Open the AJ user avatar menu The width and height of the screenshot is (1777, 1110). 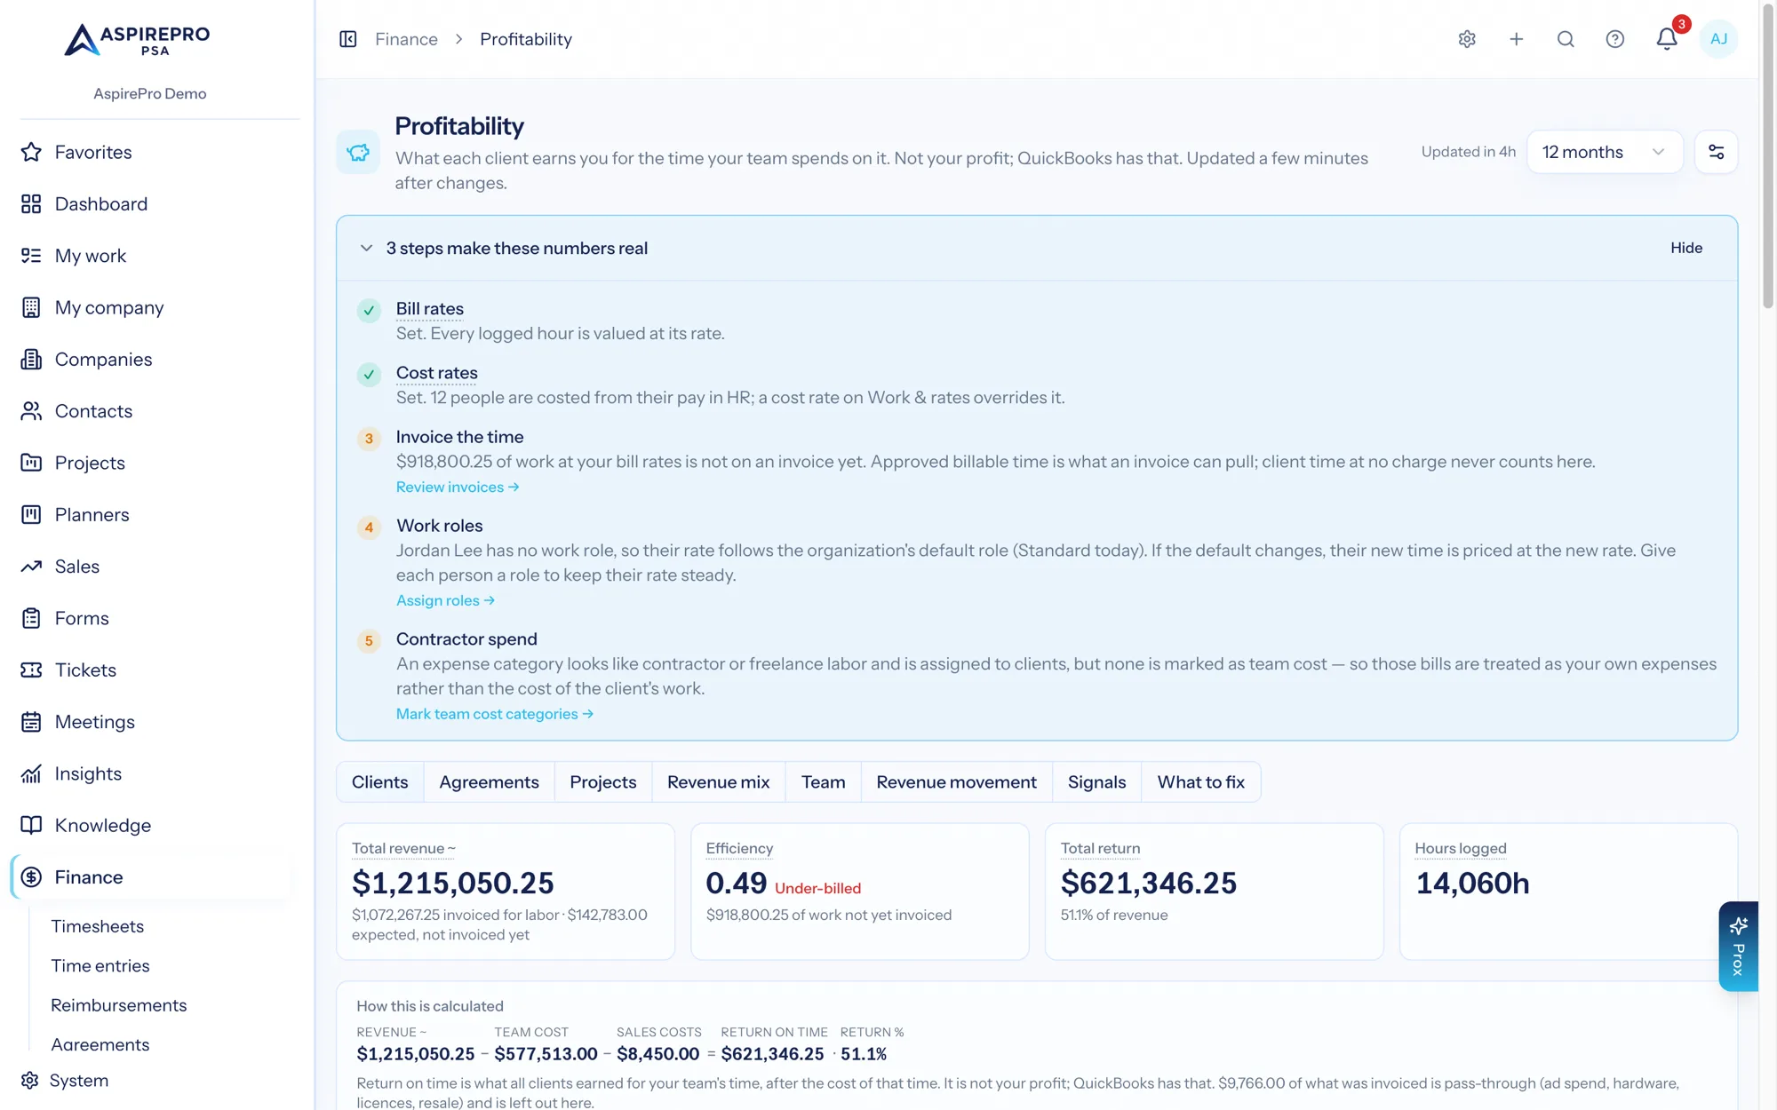pyautogui.click(x=1718, y=39)
